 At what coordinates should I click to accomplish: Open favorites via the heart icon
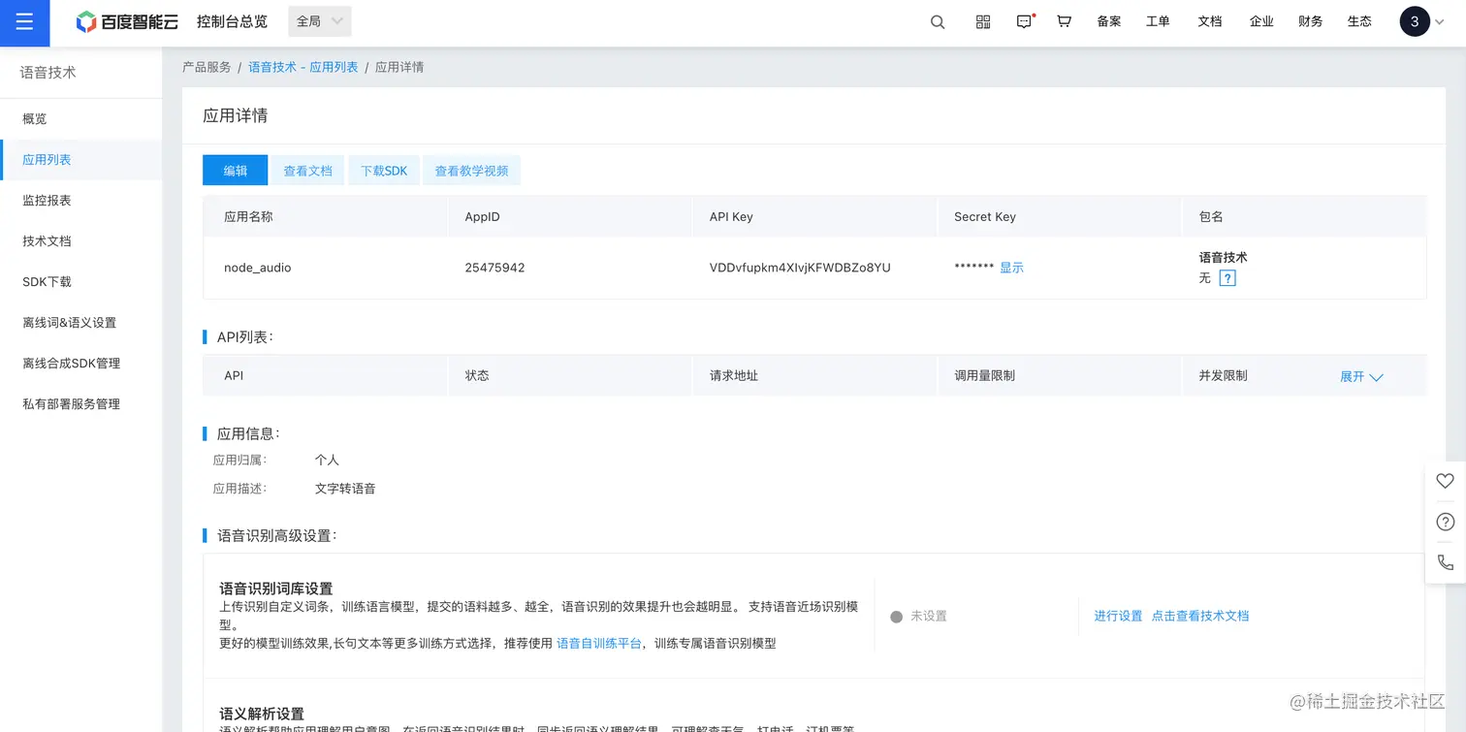[x=1445, y=480]
